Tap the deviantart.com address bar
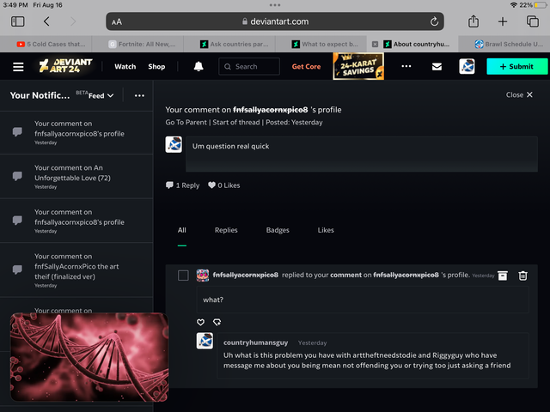550x412 pixels. [x=275, y=21]
